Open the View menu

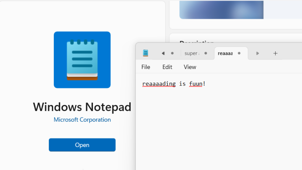[190, 67]
